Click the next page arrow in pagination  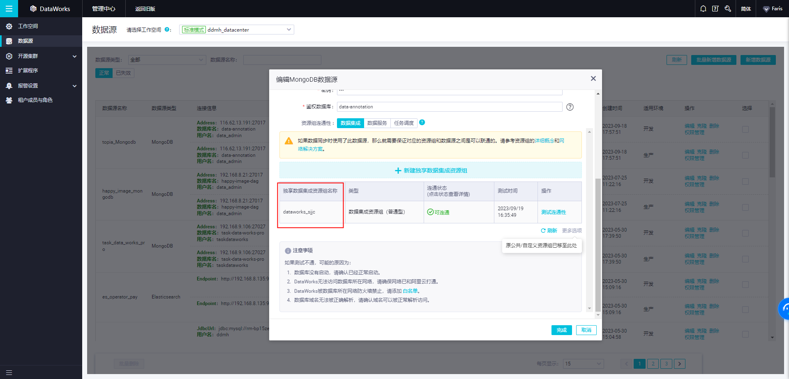(x=680, y=364)
